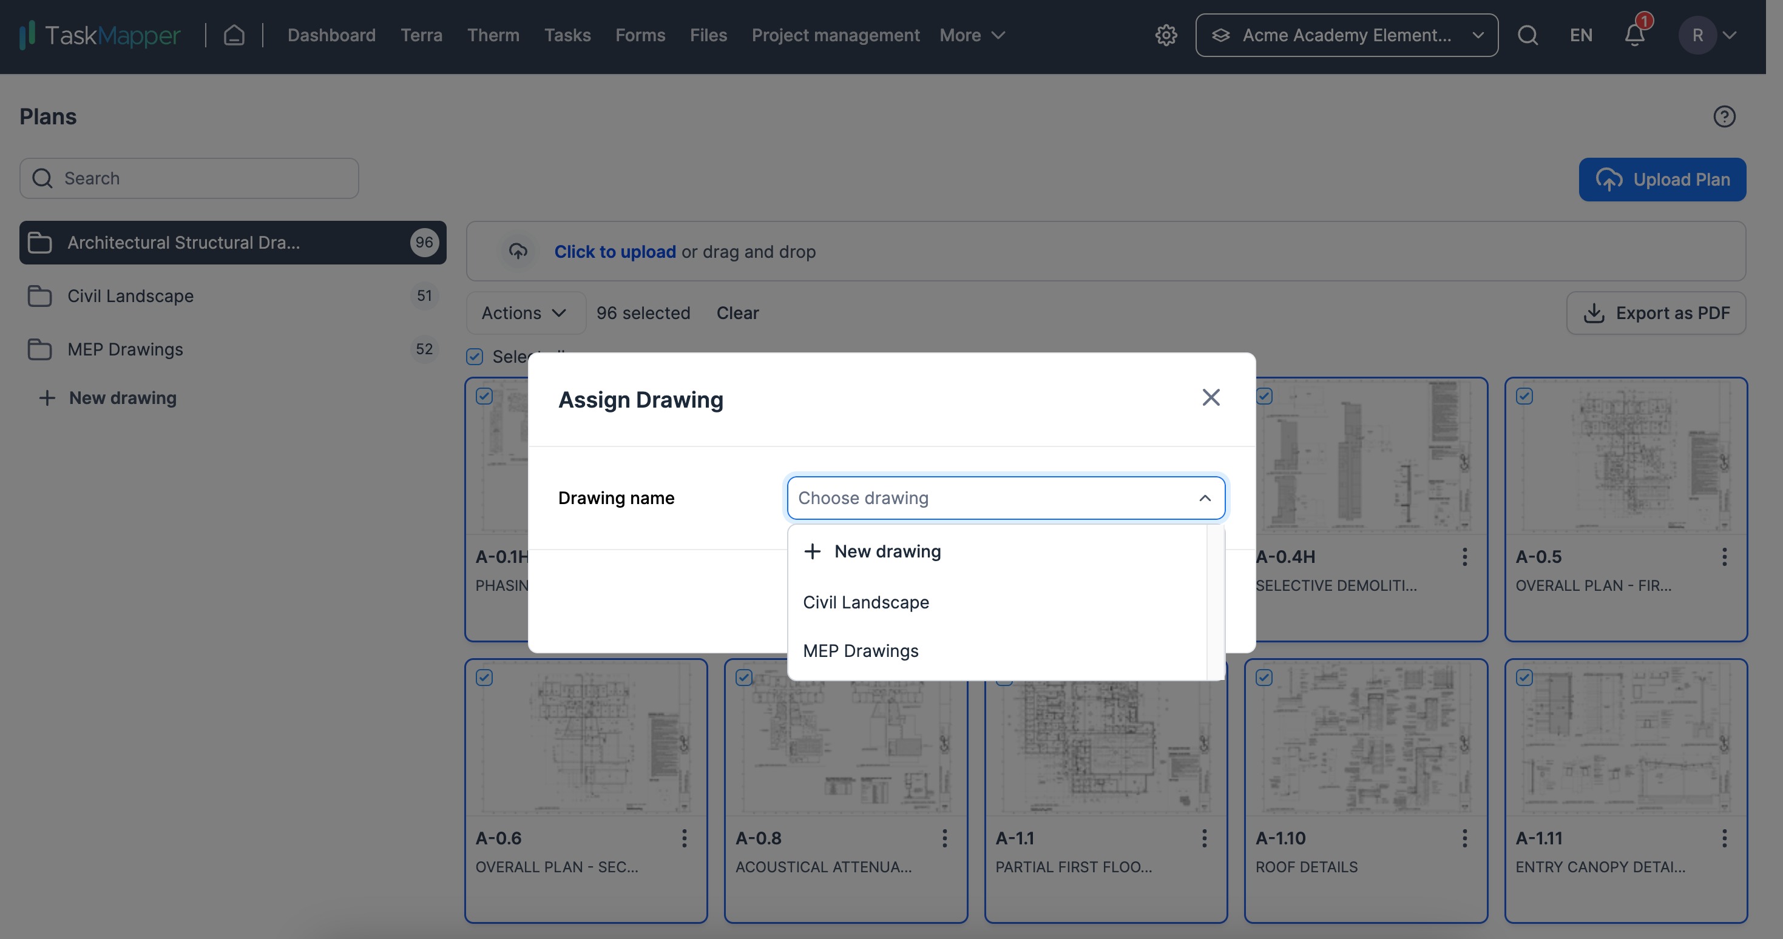Expand the user profile chevron
Image resolution: width=1783 pixels, height=939 pixels.
[x=1730, y=35]
